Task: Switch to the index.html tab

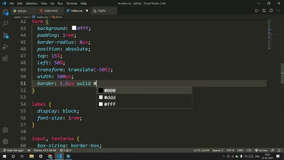Action: 51,11
